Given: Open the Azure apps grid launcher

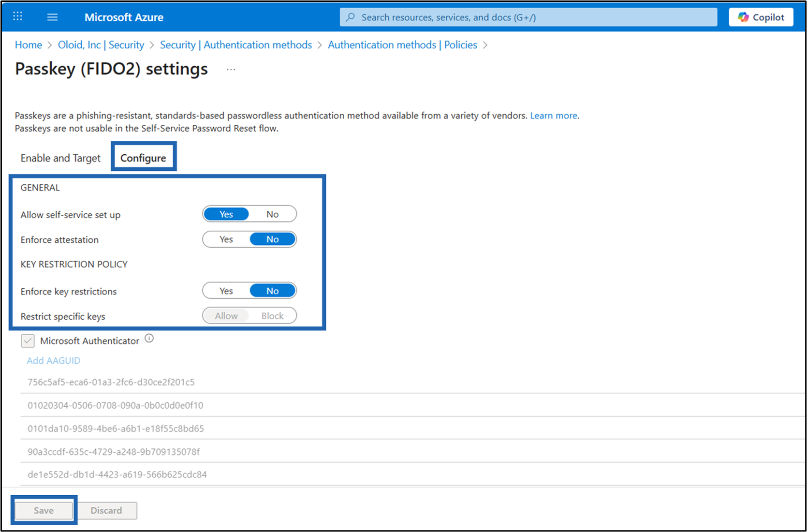Looking at the screenshot, I should pos(17,16).
